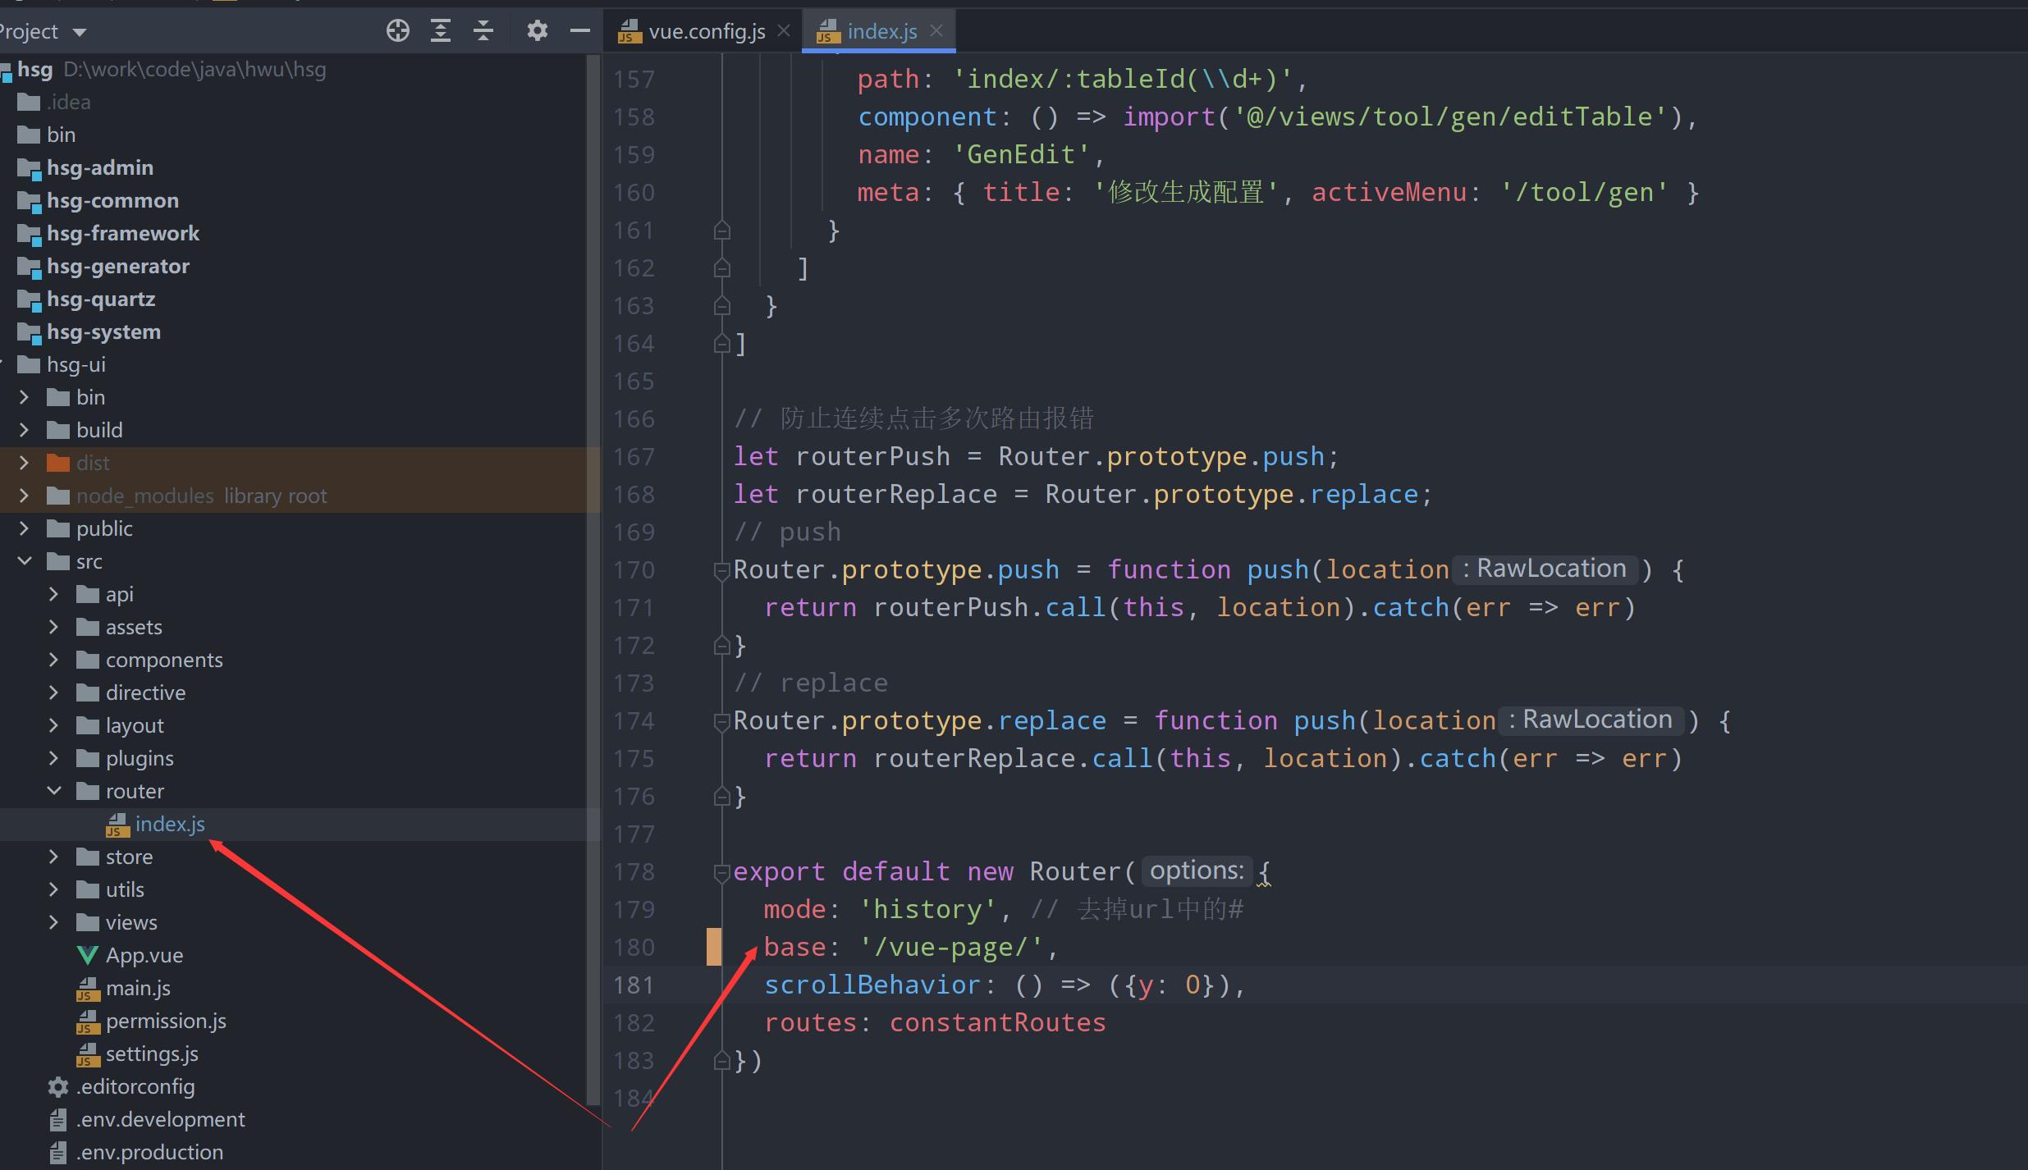
Task: Expand the directive folder
Action: [54, 692]
